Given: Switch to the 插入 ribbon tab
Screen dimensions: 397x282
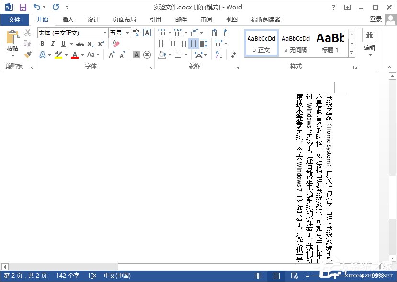Looking at the screenshot, I should coord(67,20).
